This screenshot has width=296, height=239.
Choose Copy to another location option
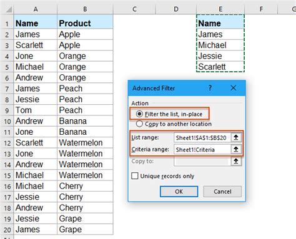pyautogui.click(x=174, y=124)
